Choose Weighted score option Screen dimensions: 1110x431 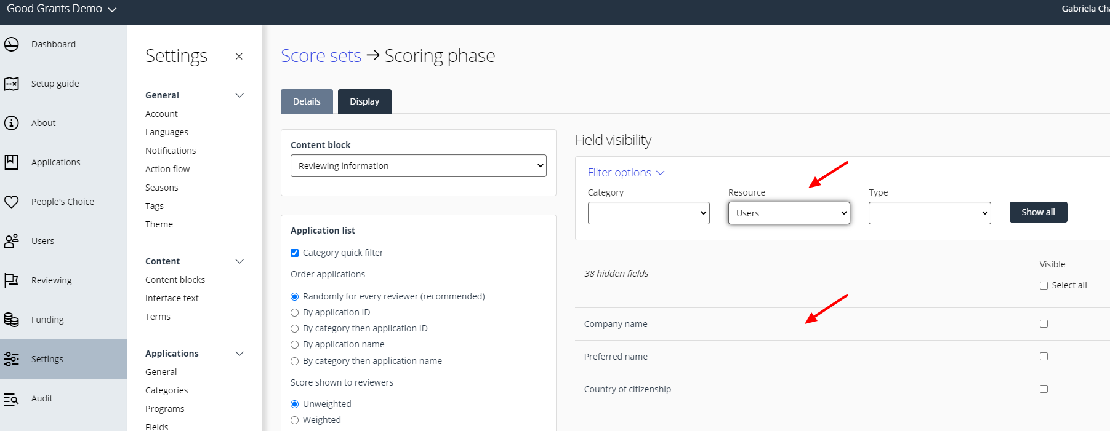295,420
